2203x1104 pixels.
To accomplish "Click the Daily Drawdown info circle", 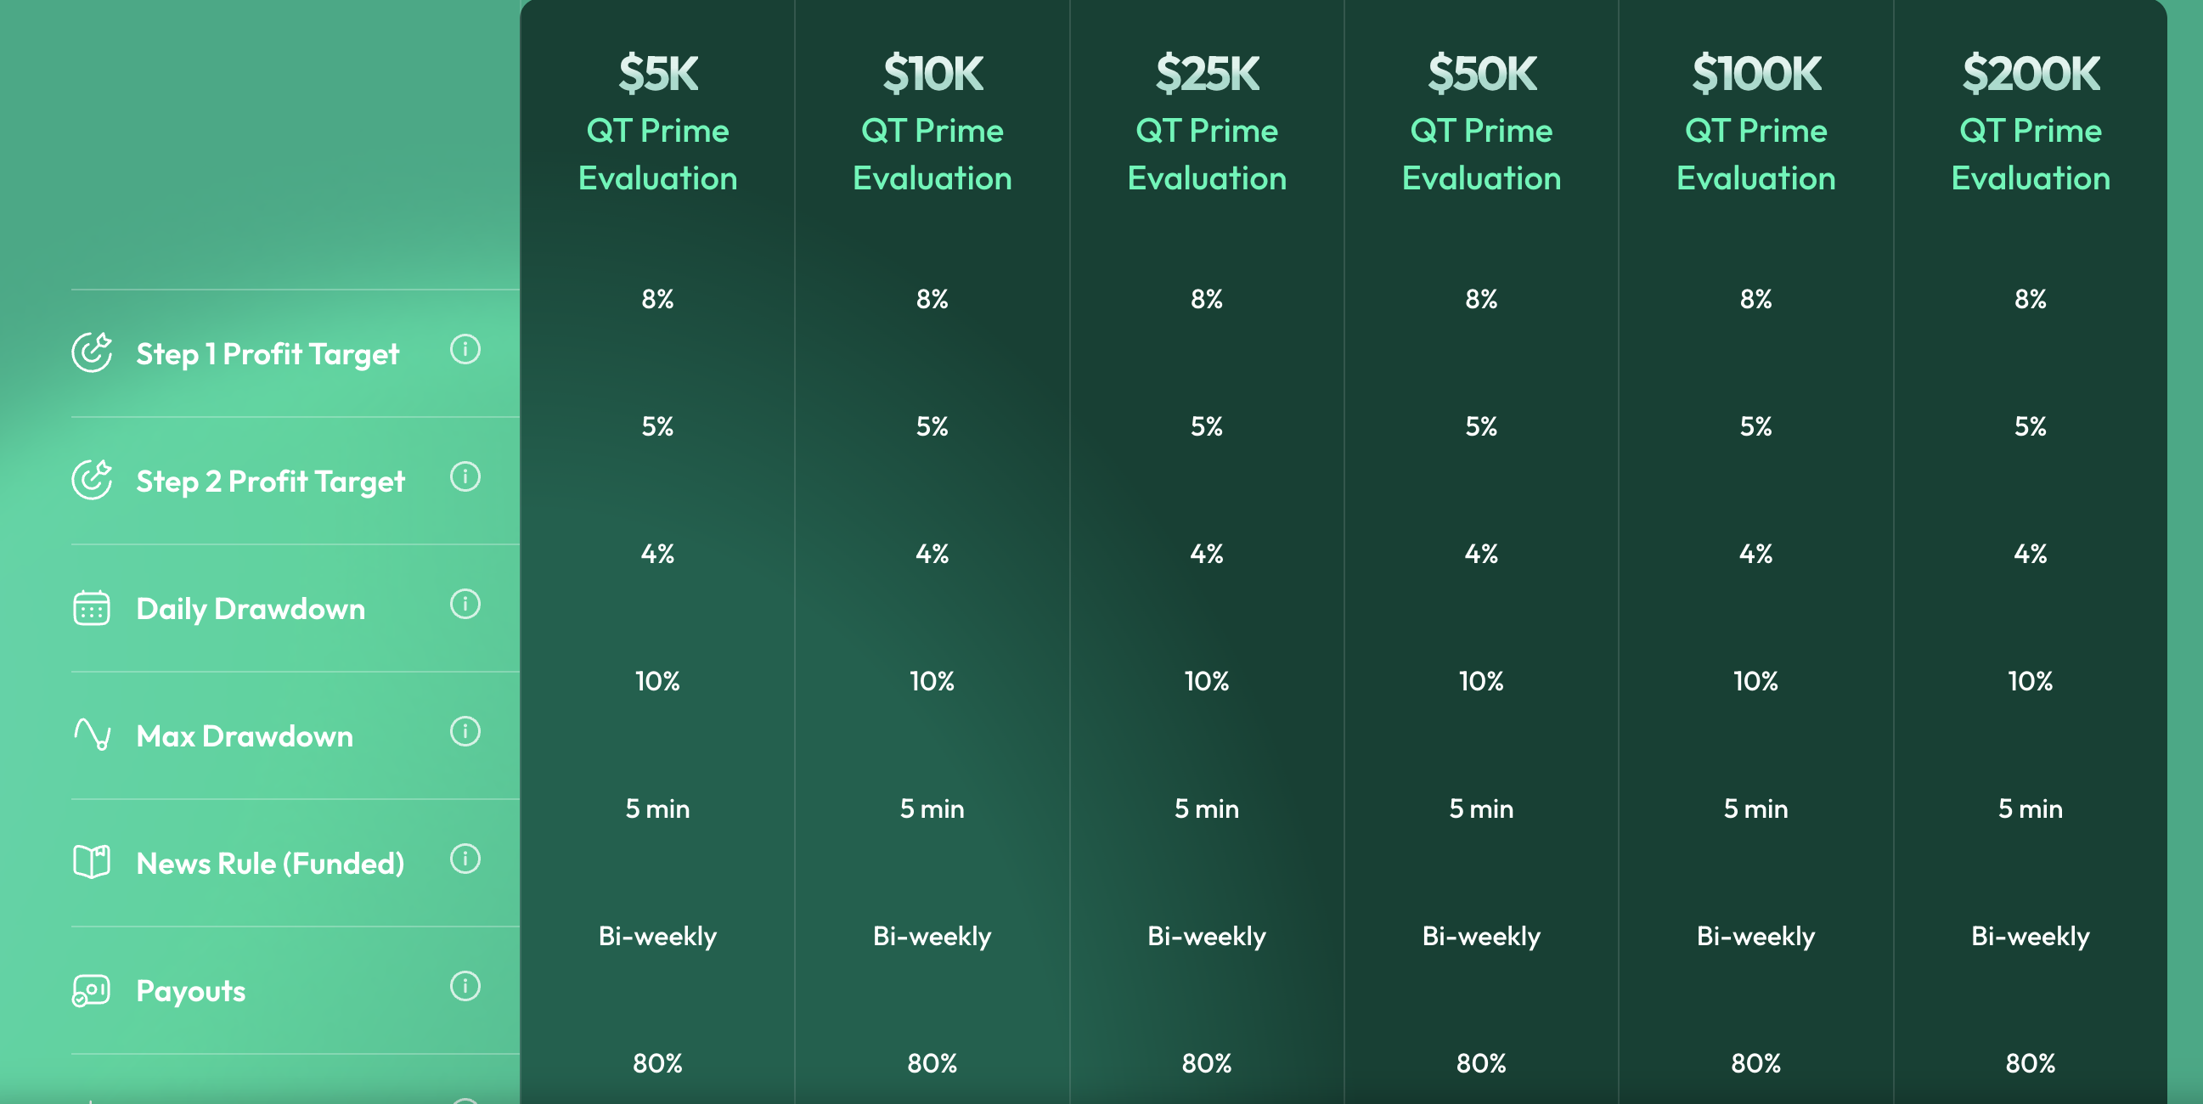I will 465,606.
